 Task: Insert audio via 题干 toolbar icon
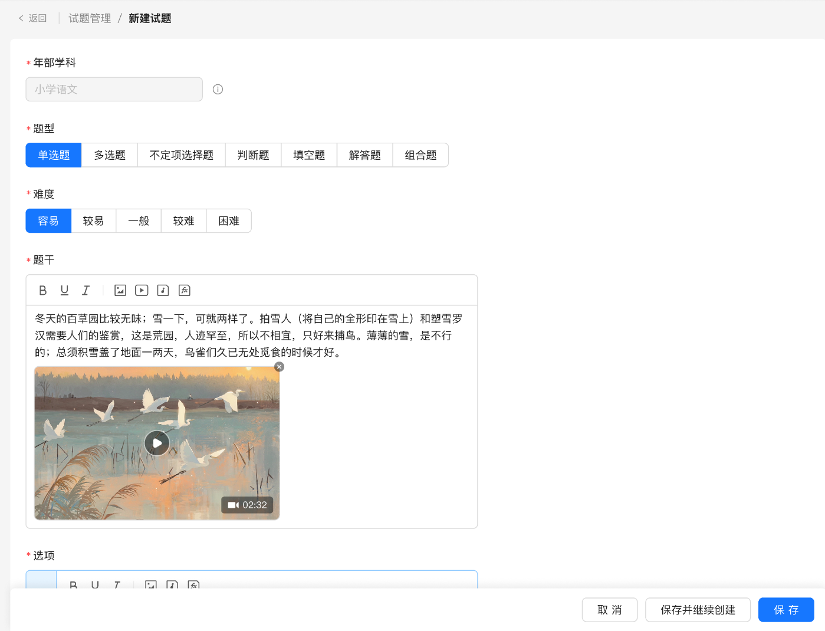[163, 290]
